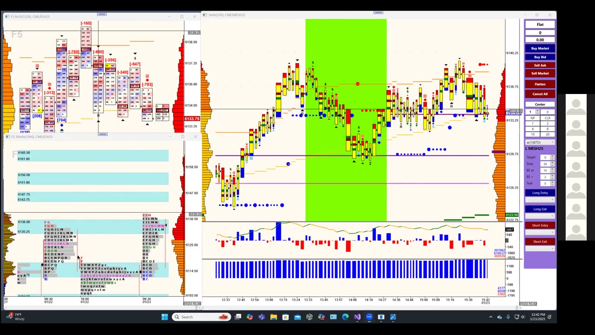Select quantity preset 20

coord(547,134)
